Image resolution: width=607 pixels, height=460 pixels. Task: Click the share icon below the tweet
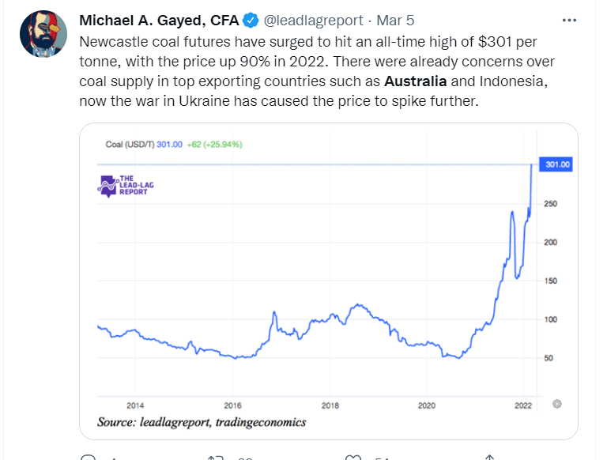(x=489, y=457)
